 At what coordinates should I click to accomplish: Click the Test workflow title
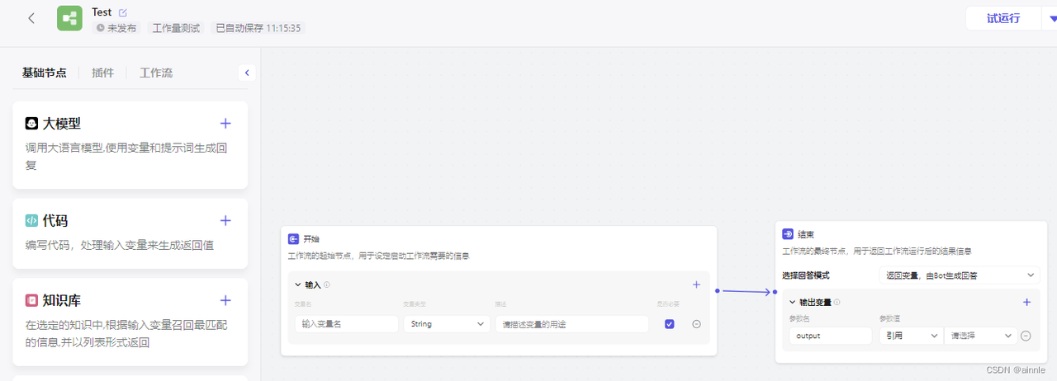[102, 12]
